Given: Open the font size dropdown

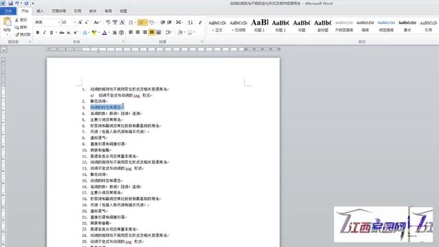Looking at the screenshot, I should (75, 22).
